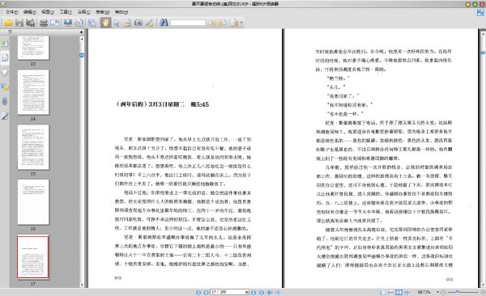
Task: Open the 文件 (File) menu
Action: [11, 12]
